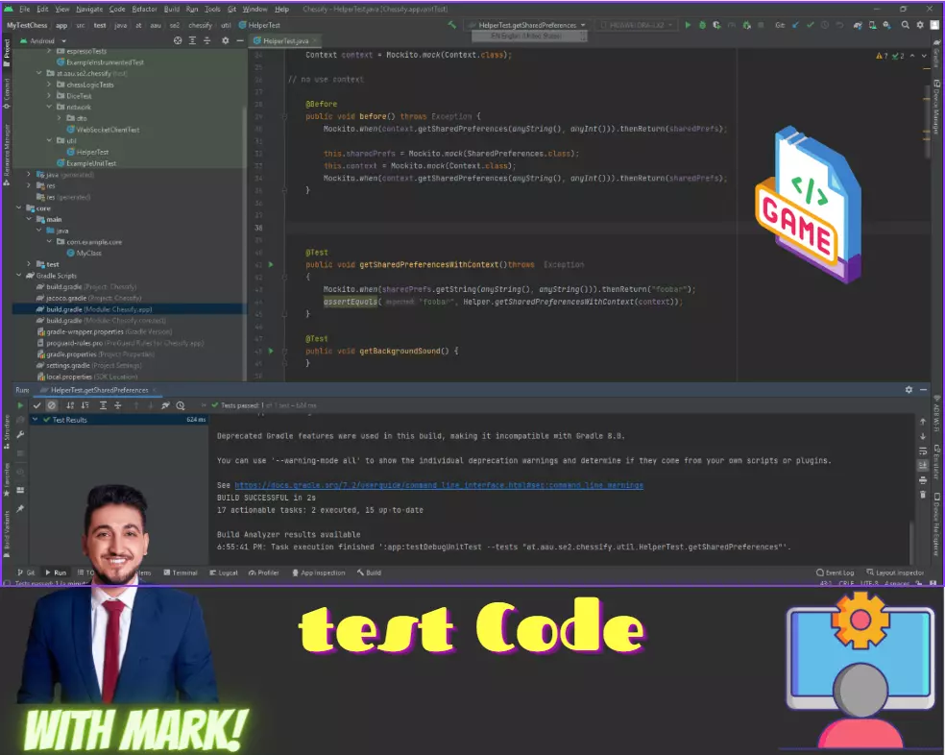Click Select Opened File target icon in the Project panel
This screenshot has height=755, width=945.
pyautogui.click(x=178, y=41)
